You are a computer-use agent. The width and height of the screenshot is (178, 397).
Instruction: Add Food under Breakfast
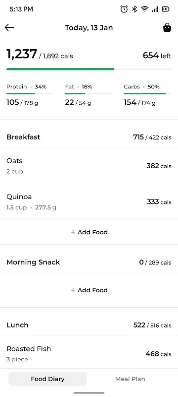[89, 232]
